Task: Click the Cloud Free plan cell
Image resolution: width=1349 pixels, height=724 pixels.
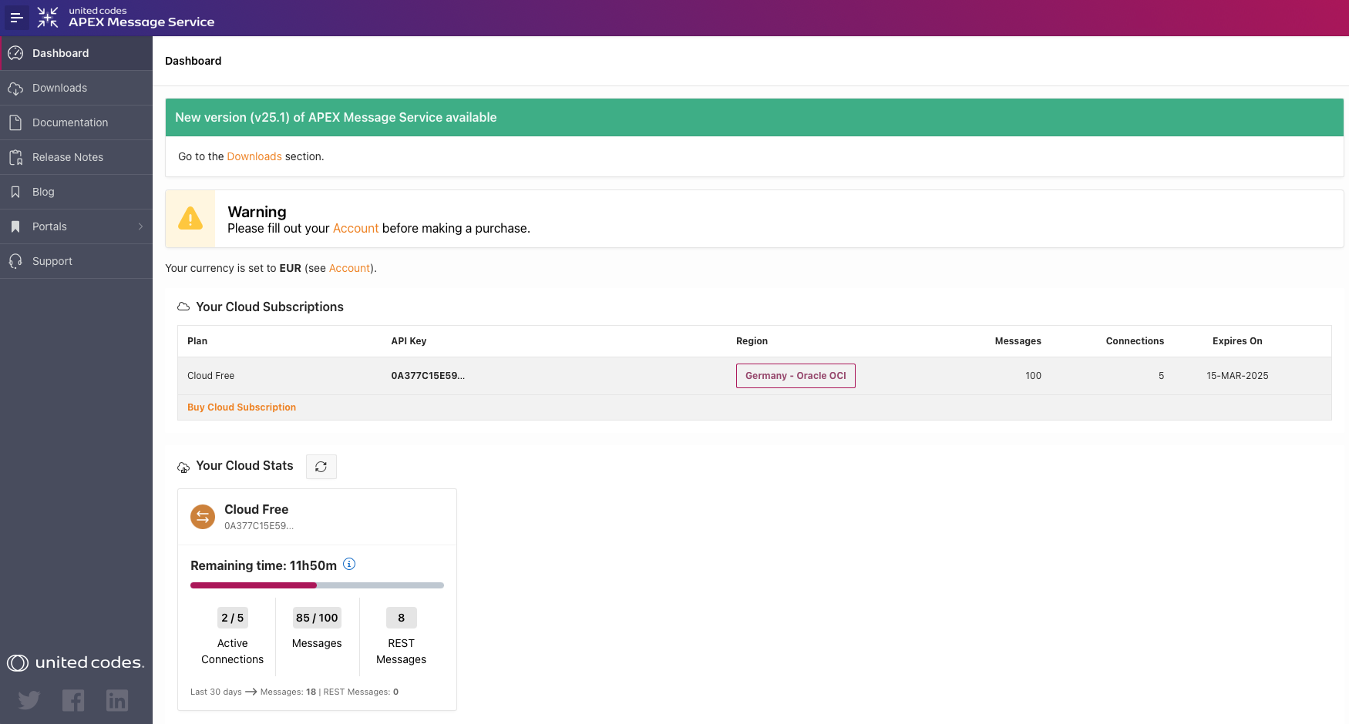Action: click(210, 376)
